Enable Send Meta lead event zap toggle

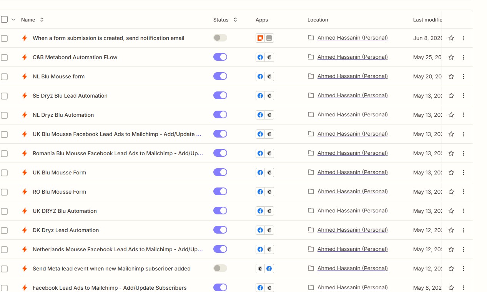coord(220,268)
